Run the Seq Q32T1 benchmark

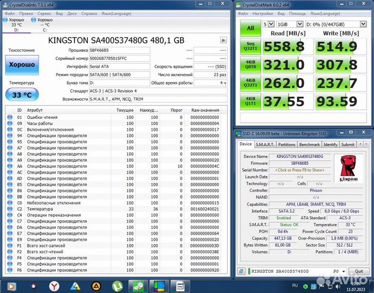coord(250,46)
